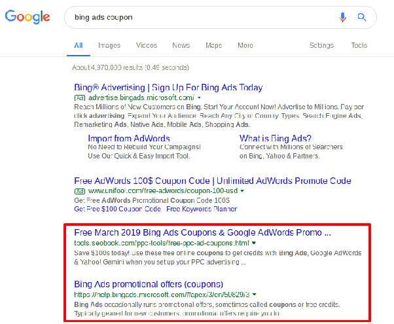Click the blue magnifier search icon
394x324 pixels.
[362, 17]
